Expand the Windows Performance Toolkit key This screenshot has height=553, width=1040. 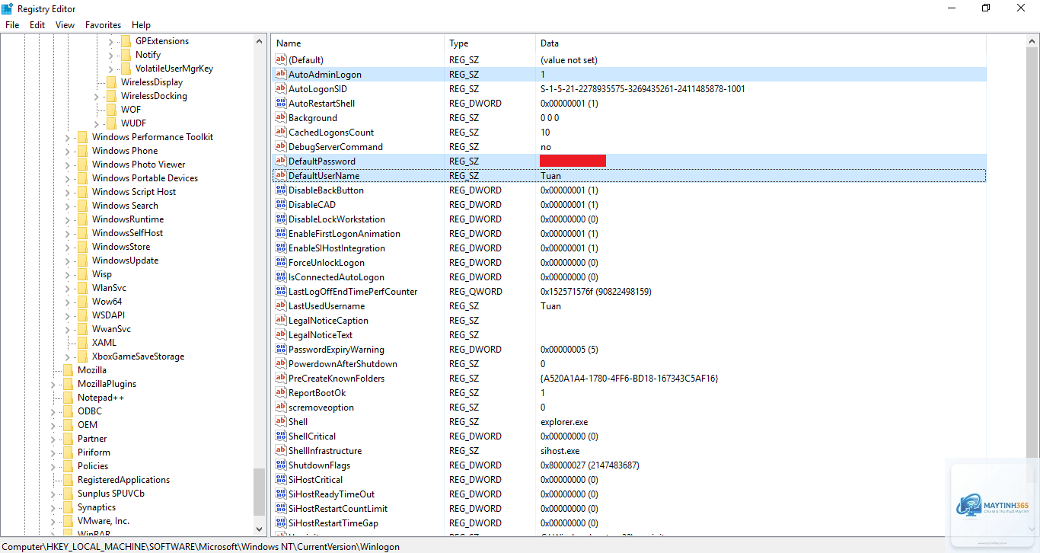click(67, 137)
